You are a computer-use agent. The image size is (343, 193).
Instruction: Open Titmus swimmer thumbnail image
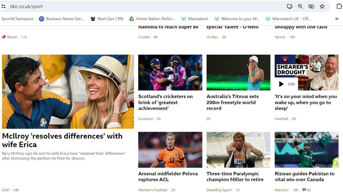pyautogui.click(x=238, y=73)
